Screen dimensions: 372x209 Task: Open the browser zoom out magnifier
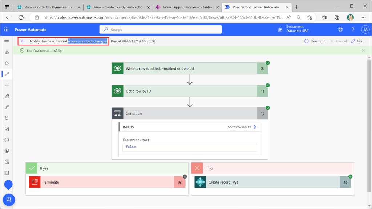coord(299,17)
